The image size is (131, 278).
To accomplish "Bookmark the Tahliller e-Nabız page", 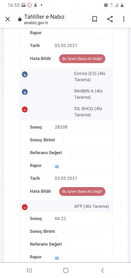I will tap(95, 19).
